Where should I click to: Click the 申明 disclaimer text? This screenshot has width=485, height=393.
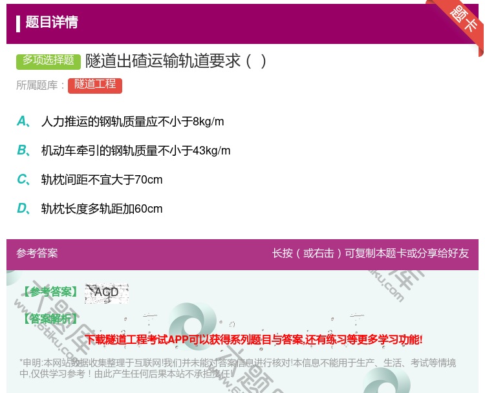237,368
